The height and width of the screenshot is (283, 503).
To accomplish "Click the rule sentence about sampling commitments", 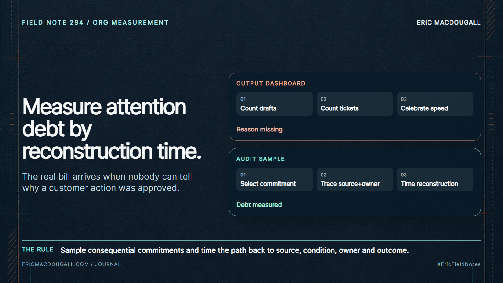I will pos(235,250).
